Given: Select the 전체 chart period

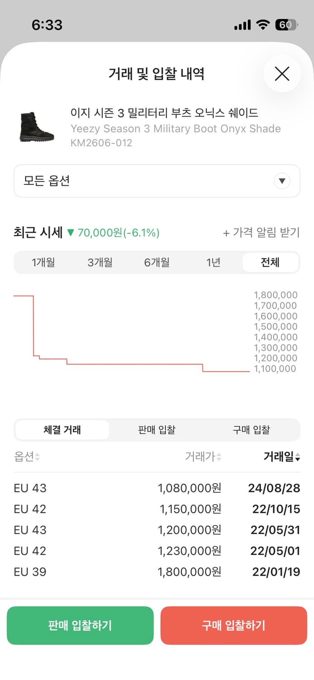Looking at the screenshot, I should click(271, 262).
